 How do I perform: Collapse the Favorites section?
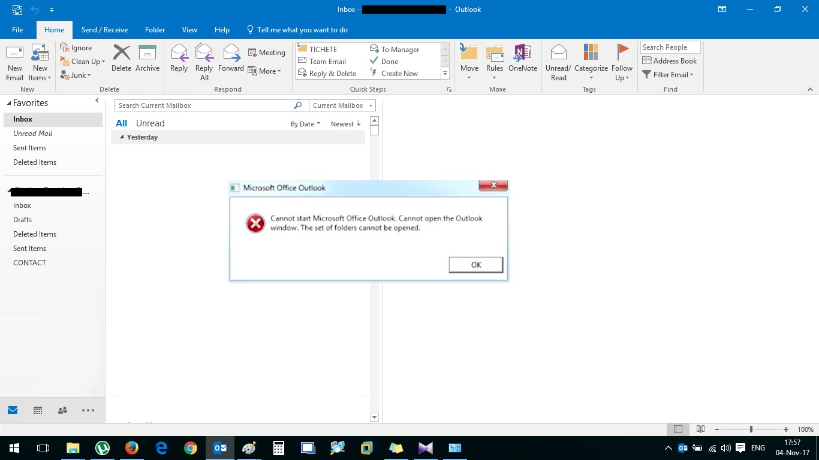click(x=9, y=104)
